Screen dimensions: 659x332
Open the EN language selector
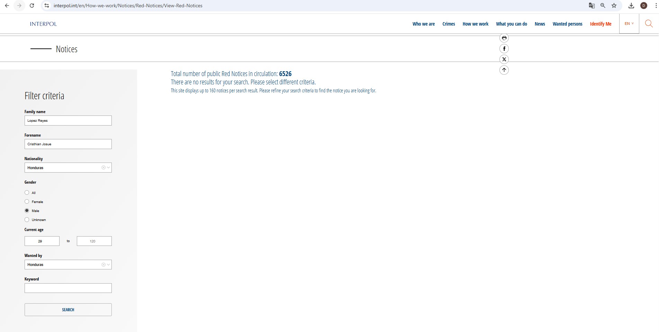point(629,24)
